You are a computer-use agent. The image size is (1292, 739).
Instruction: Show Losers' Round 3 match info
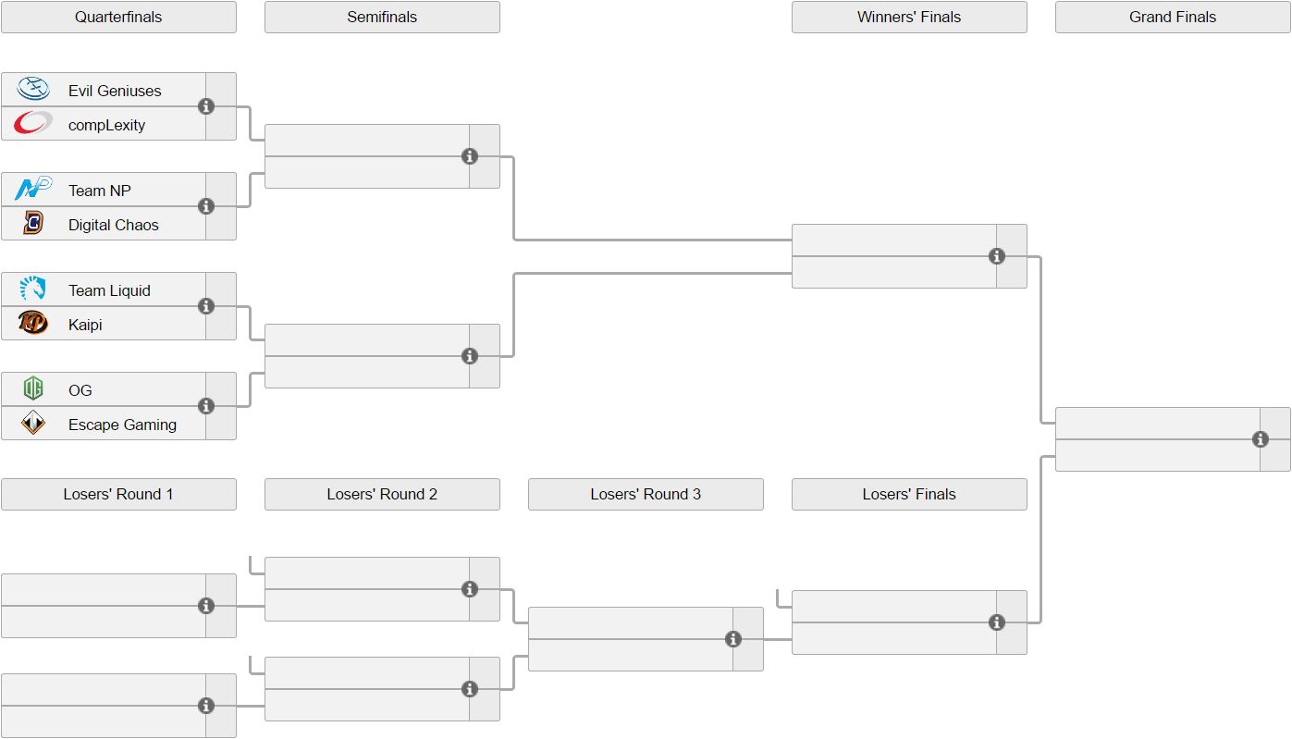click(733, 639)
